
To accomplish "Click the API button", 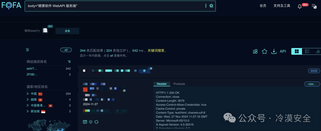I will point(283,51).
